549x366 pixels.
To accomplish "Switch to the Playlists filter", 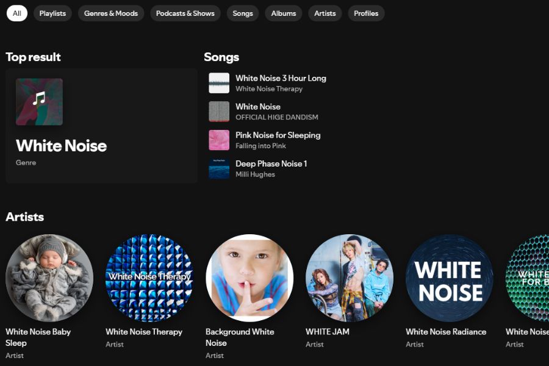I will [x=52, y=13].
